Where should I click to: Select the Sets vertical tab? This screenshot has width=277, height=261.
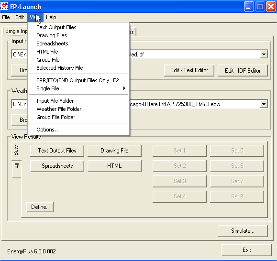coord(16,151)
